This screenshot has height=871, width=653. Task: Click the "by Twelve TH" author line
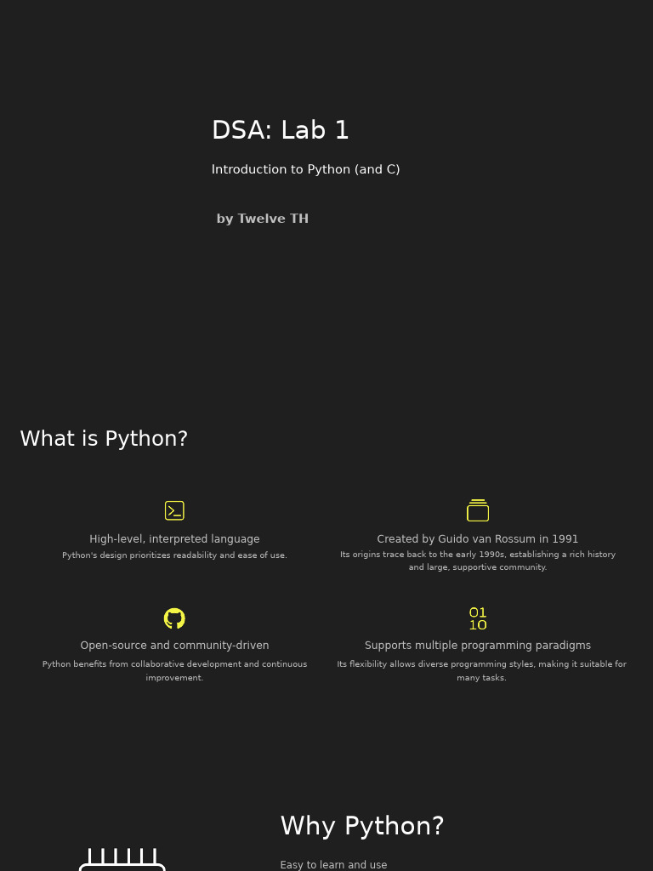pos(262,219)
